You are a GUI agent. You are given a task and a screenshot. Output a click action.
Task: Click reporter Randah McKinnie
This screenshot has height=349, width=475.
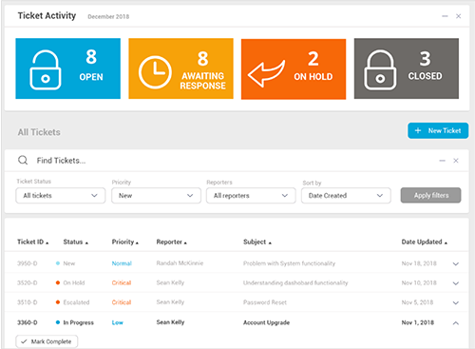click(x=180, y=263)
